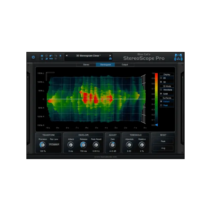Viewport: 211px width, 211px height.
Task: Click the '-5 s' time axis label
Action: tap(96, 128)
